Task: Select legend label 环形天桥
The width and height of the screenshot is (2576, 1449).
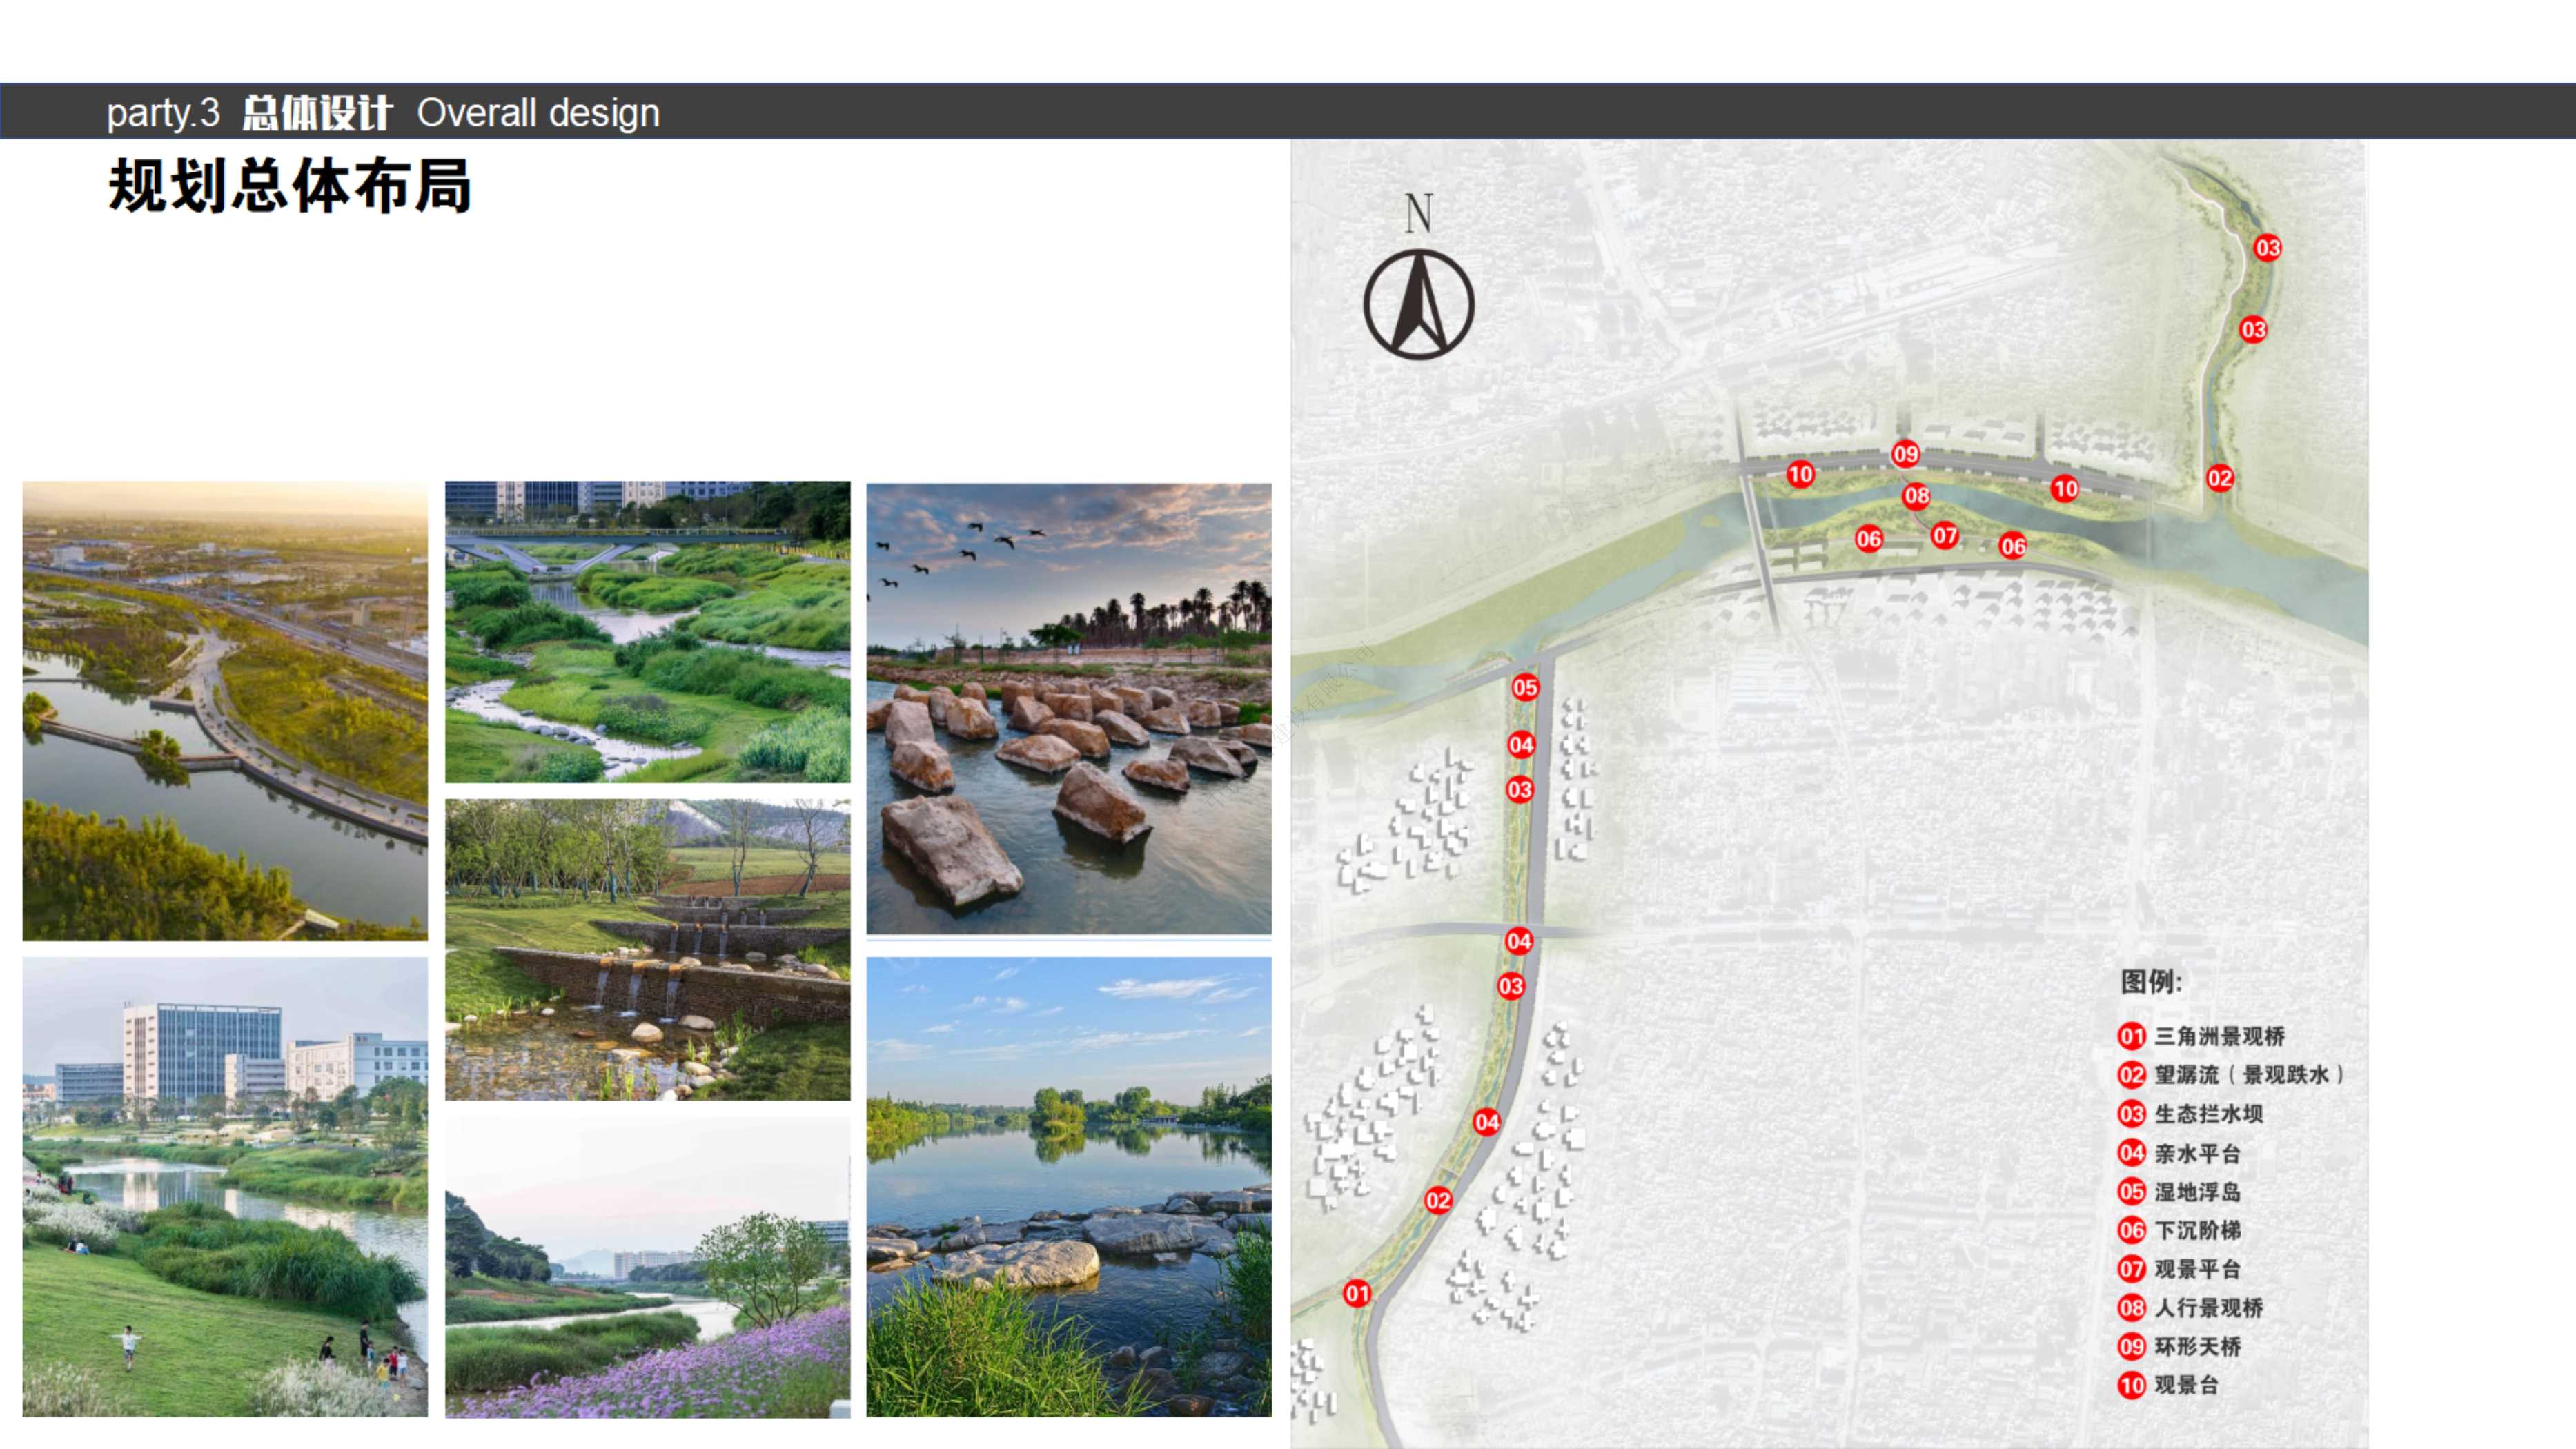Action: coord(2197,1346)
